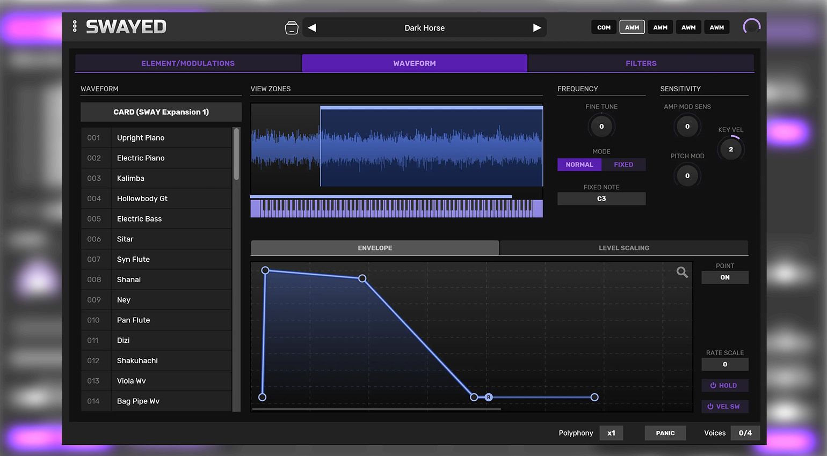Adjust the KEY VEL knob

click(730, 150)
